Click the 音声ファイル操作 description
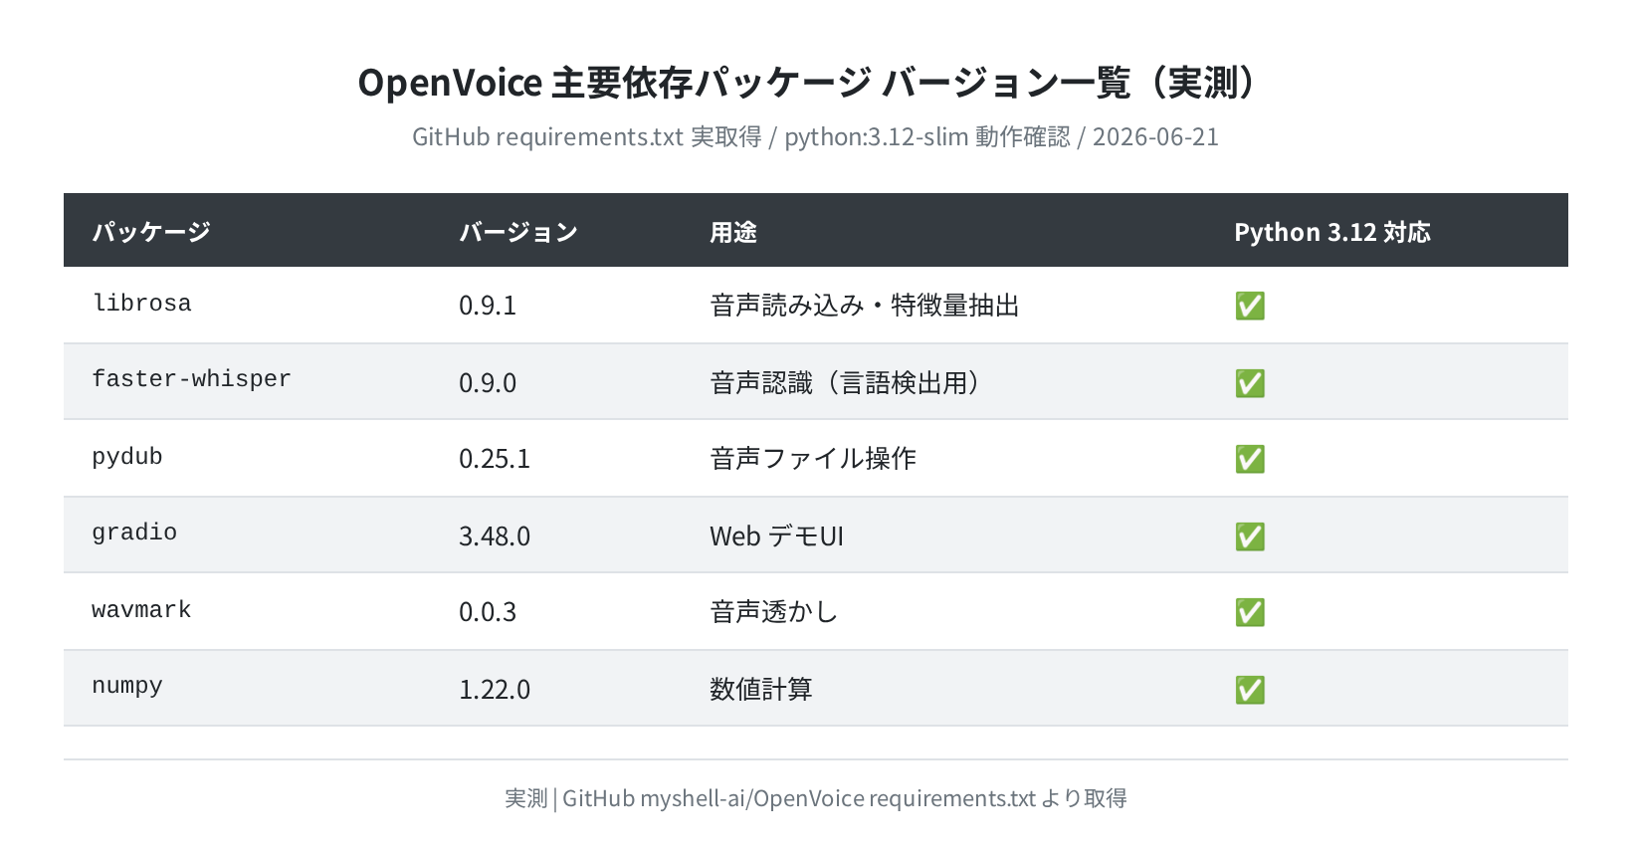The width and height of the screenshot is (1632, 854). (x=813, y=459)
